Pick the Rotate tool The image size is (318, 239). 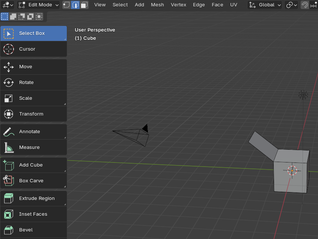(33, 83)
